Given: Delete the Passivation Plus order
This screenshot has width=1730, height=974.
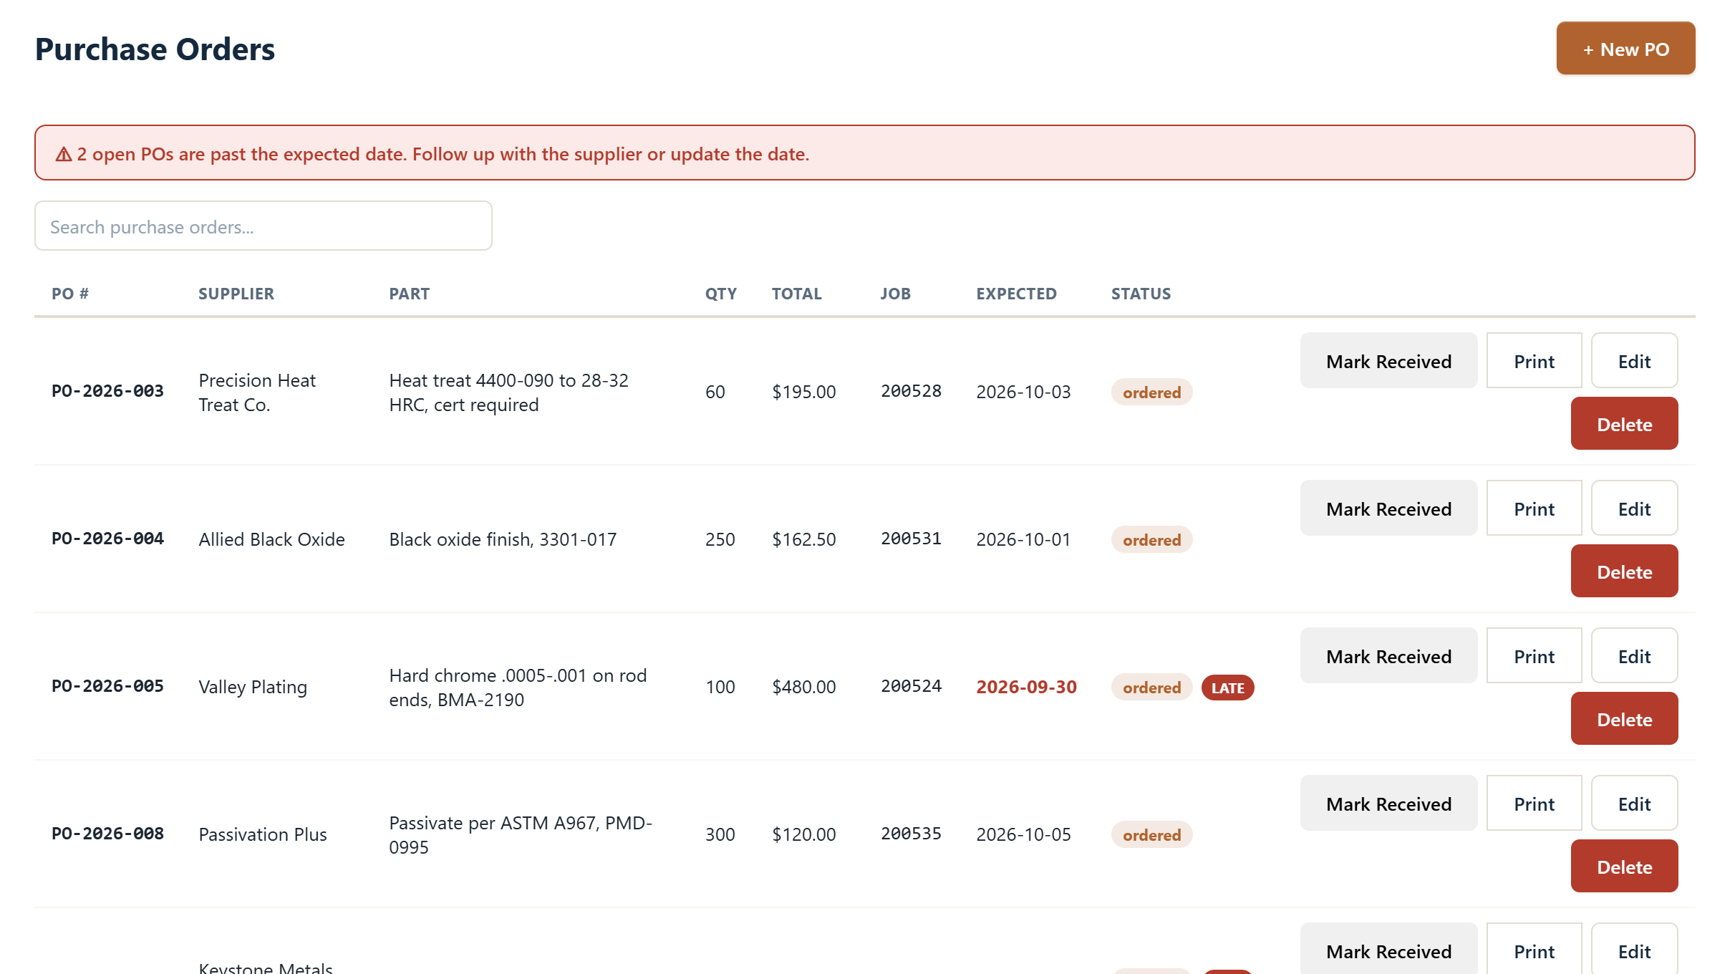Looking at the screenshot, I should tap(1624, 867).
